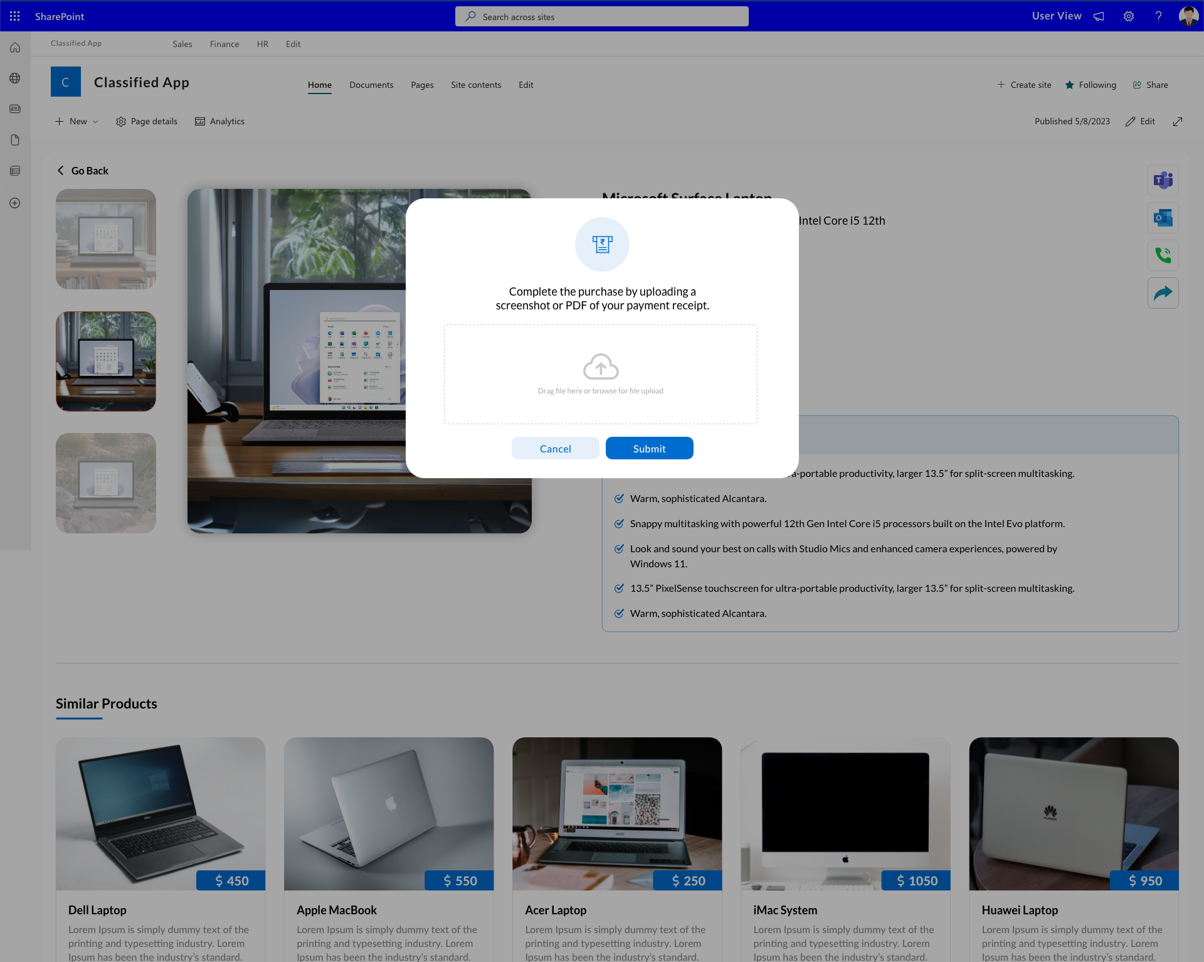Click the Go Back link text
Screen dimensions: 1204x962
[90, 171]
